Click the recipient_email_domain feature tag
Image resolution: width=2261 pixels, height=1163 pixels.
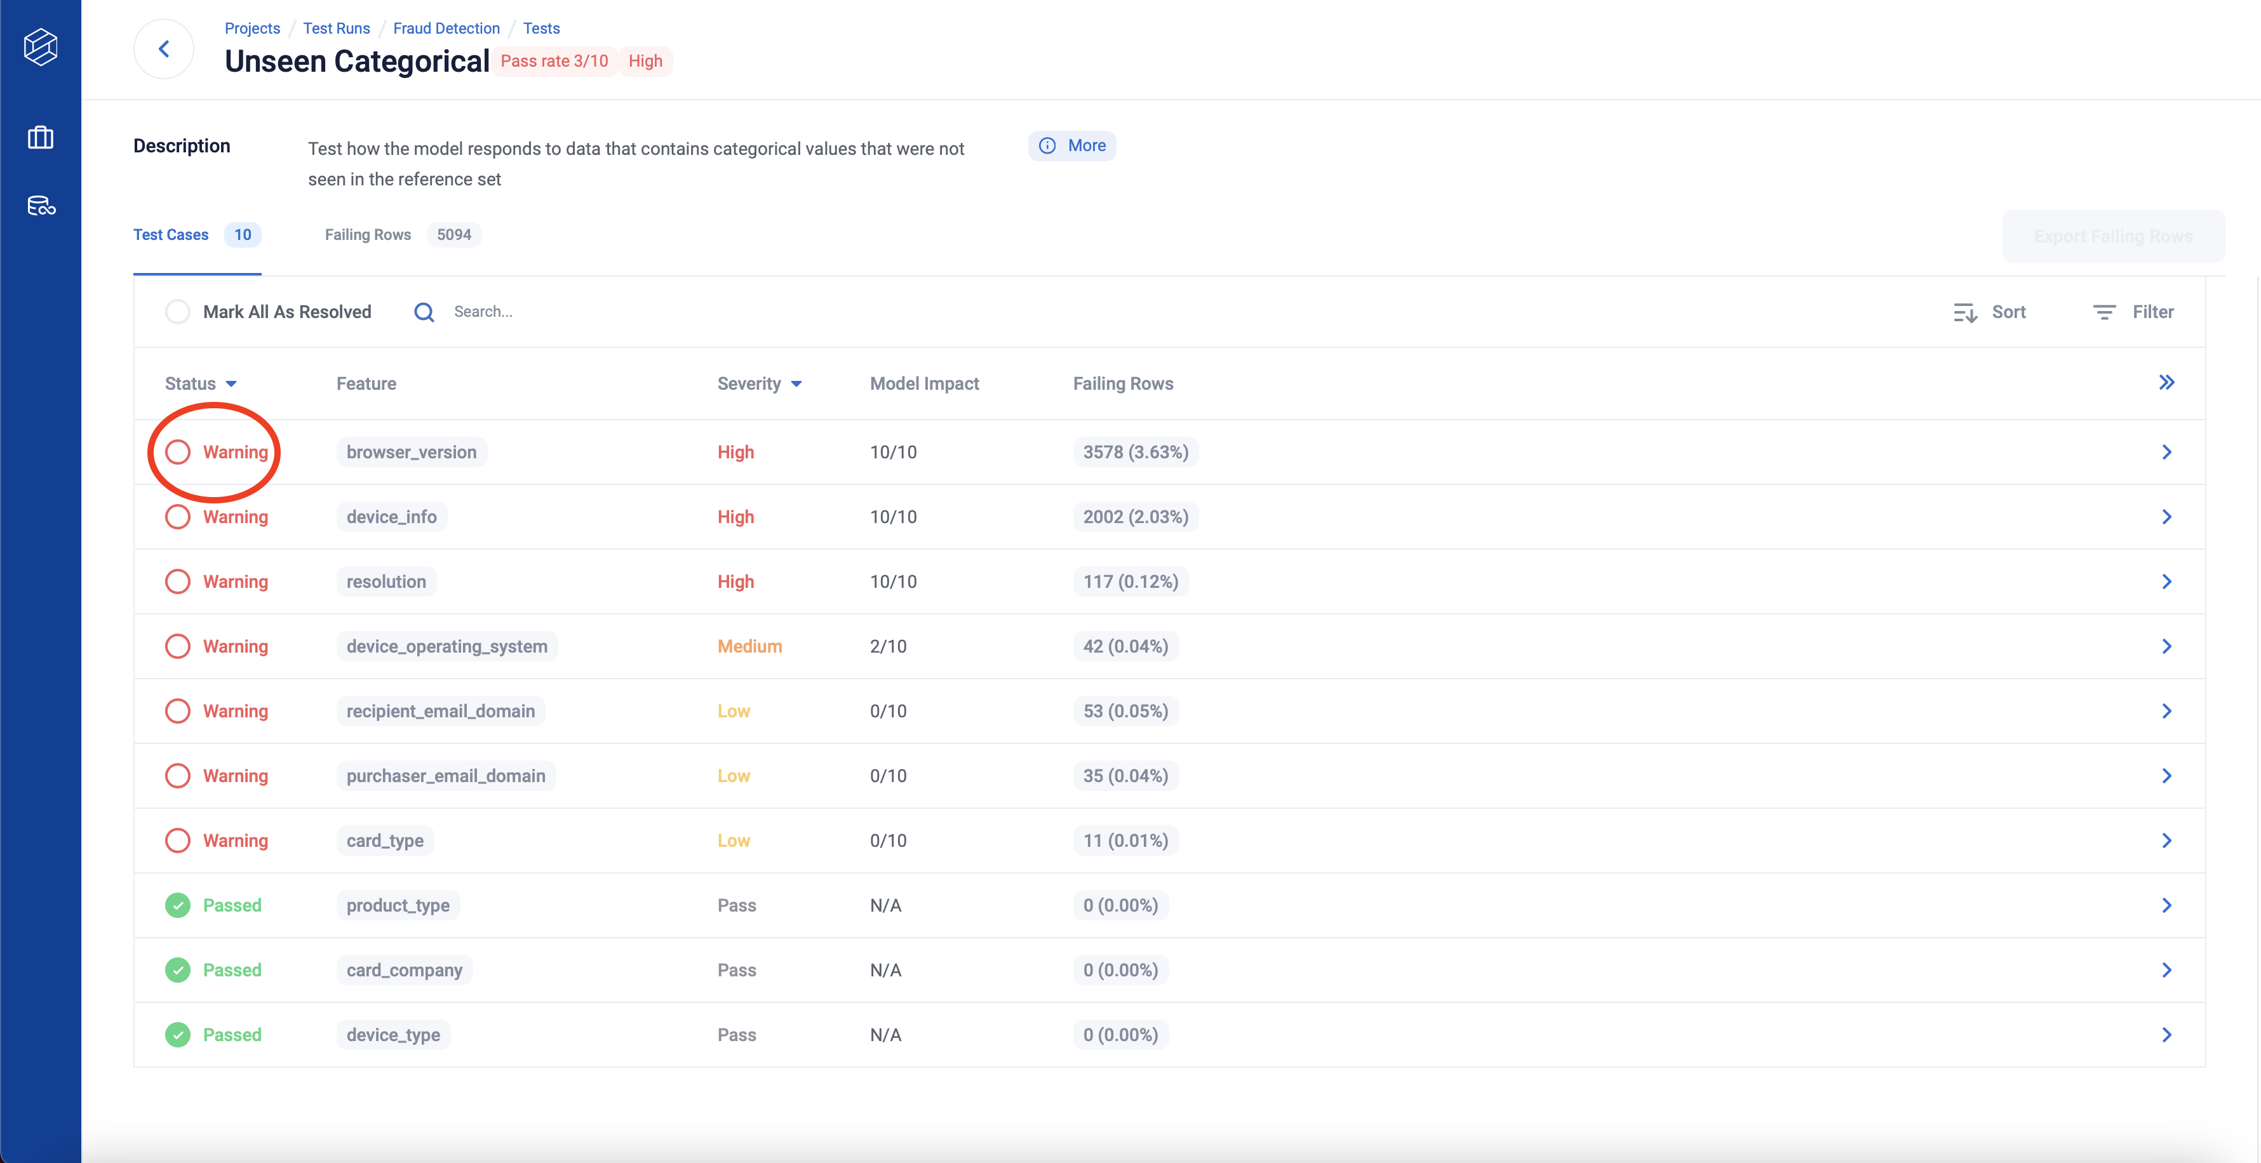point(441,711)
